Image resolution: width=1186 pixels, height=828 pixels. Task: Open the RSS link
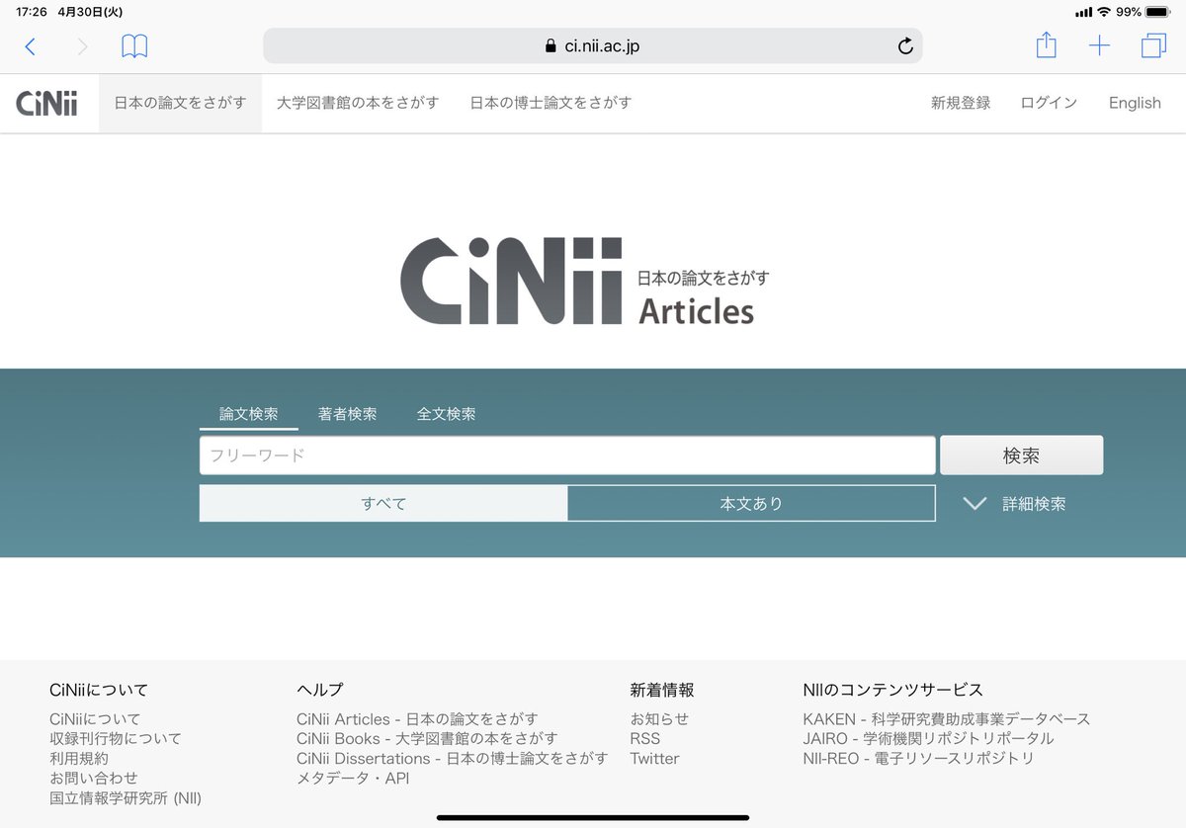pos(644,738)
